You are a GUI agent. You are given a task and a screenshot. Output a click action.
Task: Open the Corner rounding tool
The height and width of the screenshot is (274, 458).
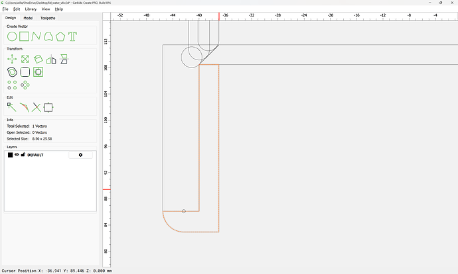point(25,72)
